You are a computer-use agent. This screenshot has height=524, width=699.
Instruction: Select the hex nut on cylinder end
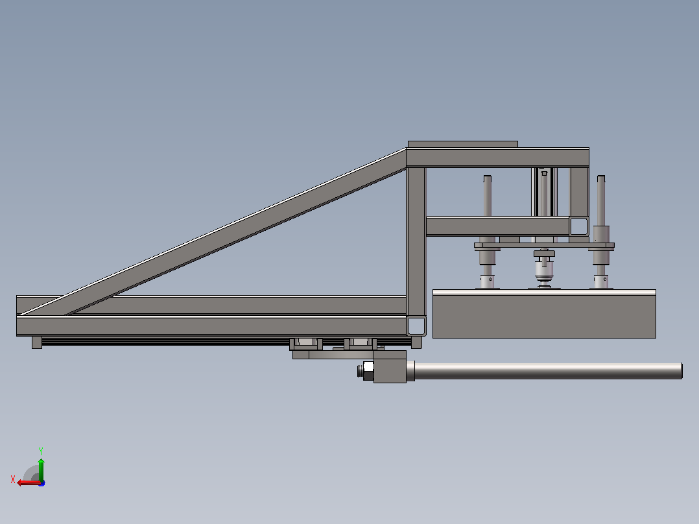point(368,371)
